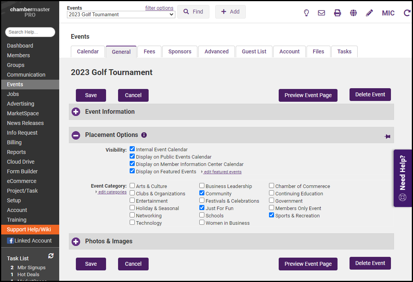The width and height of the screenshot is (413, 282).
Task: Click the bottom Delete Event button
Action: point(370,263)
